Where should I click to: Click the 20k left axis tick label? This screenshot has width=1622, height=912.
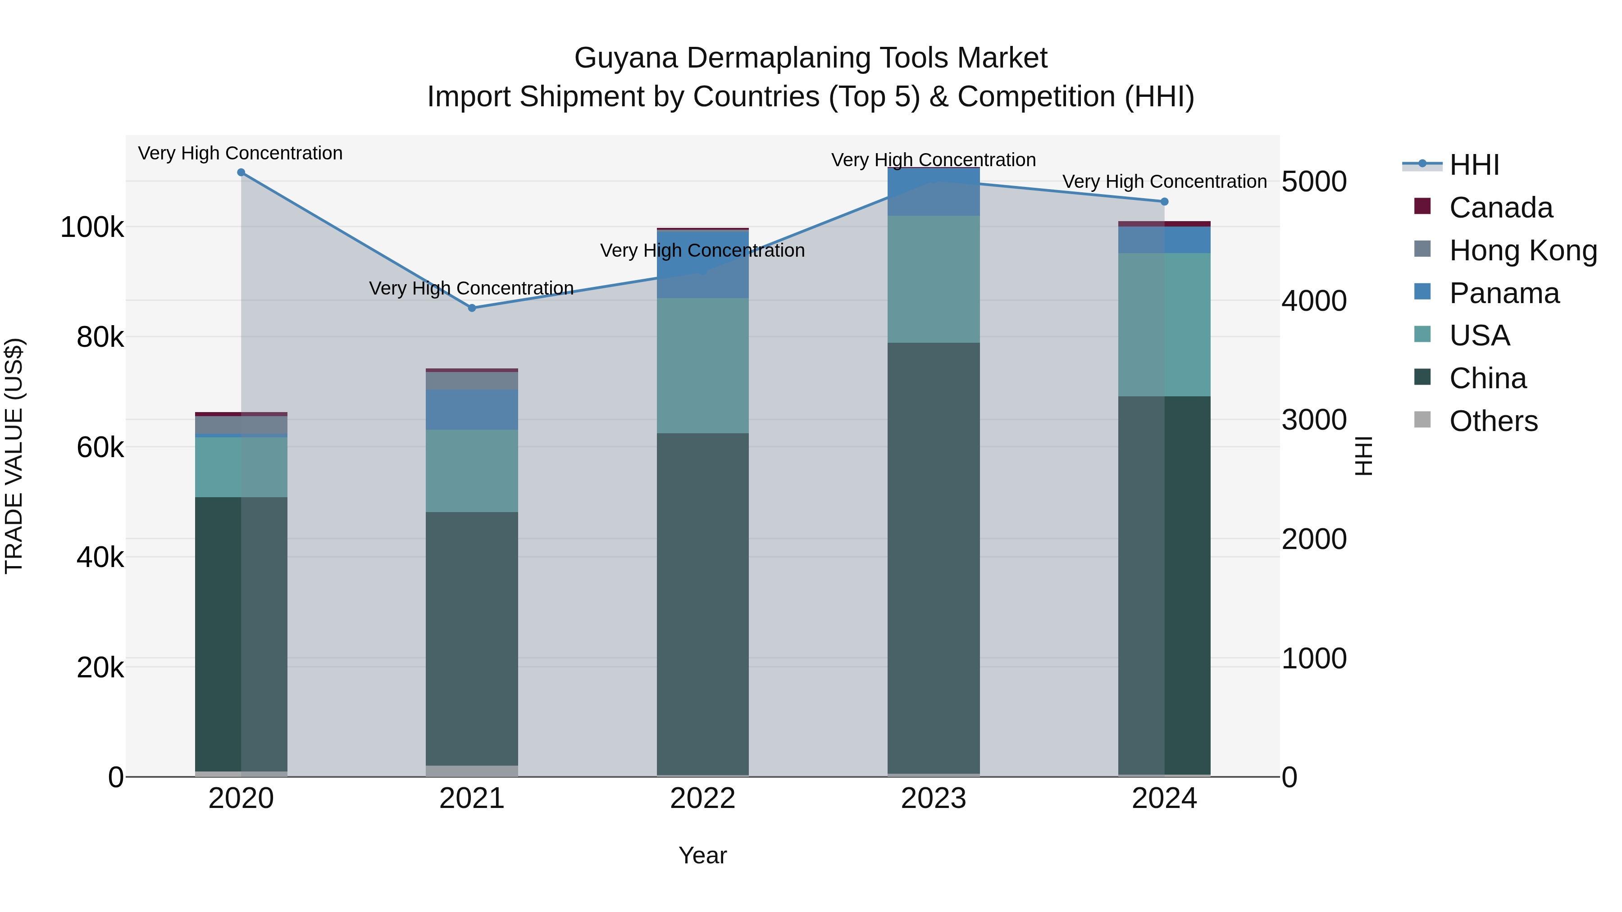[100, 668]
